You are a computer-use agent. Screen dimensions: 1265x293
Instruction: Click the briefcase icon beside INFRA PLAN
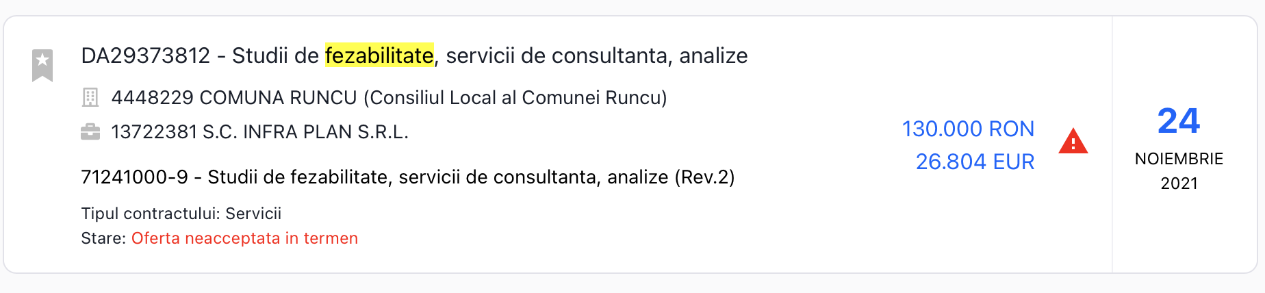point(90,131)
